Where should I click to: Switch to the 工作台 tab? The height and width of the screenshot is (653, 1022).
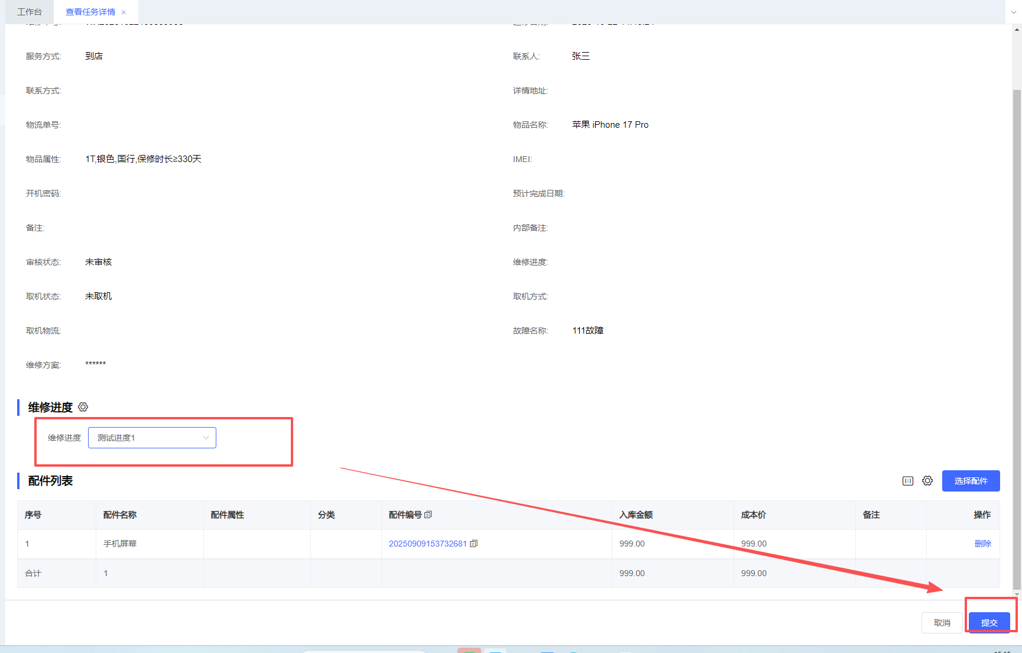pyautogui.click(x=30, y=12)
